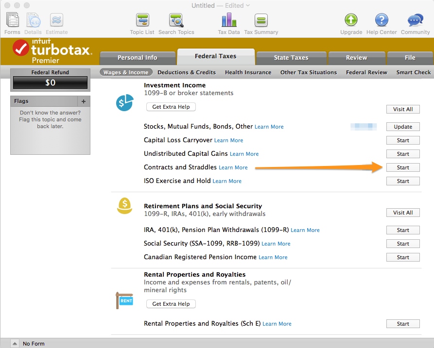
Task: Select the Personal Info tab
Action: point(138,57)
